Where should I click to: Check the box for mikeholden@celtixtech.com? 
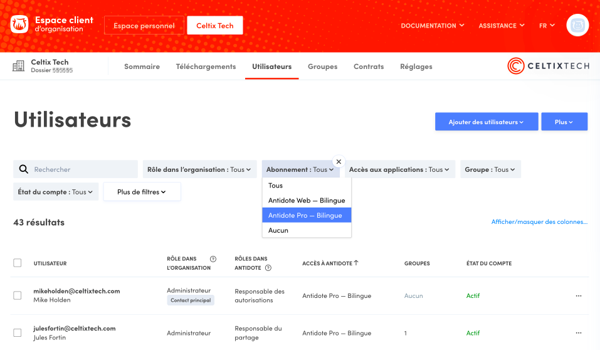[x=18, y=295]
